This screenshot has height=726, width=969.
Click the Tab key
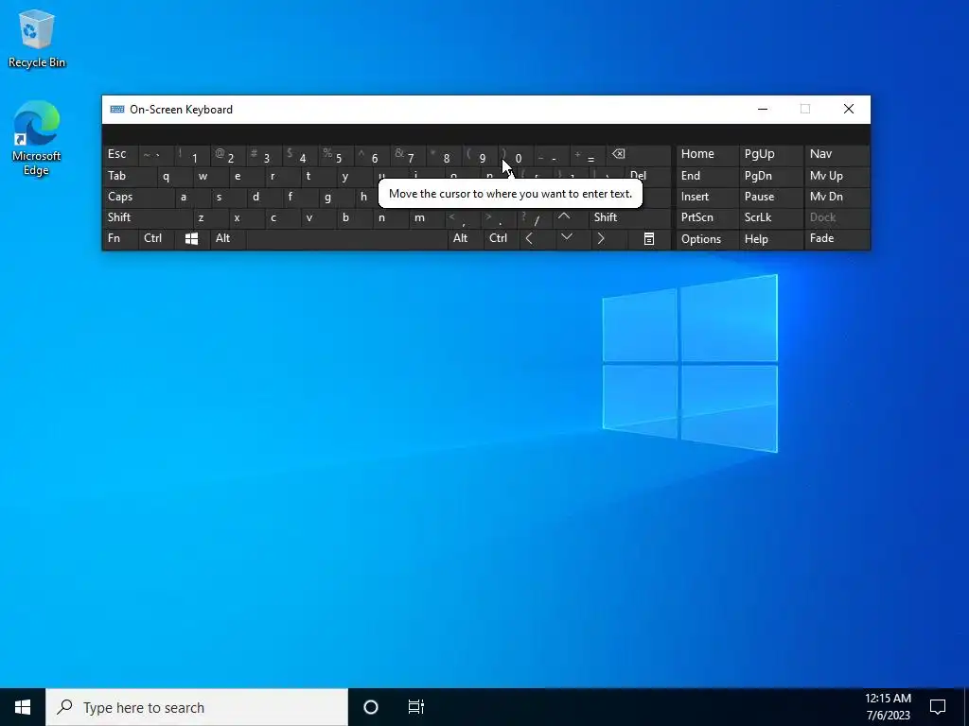click(129, 176)
